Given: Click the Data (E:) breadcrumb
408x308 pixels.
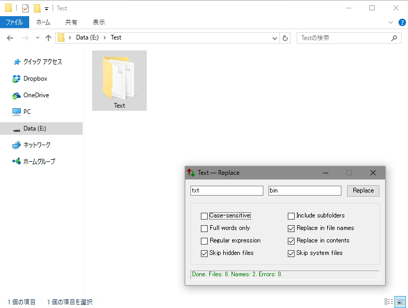Looking at the screenshot, I should tap(87, 37).
